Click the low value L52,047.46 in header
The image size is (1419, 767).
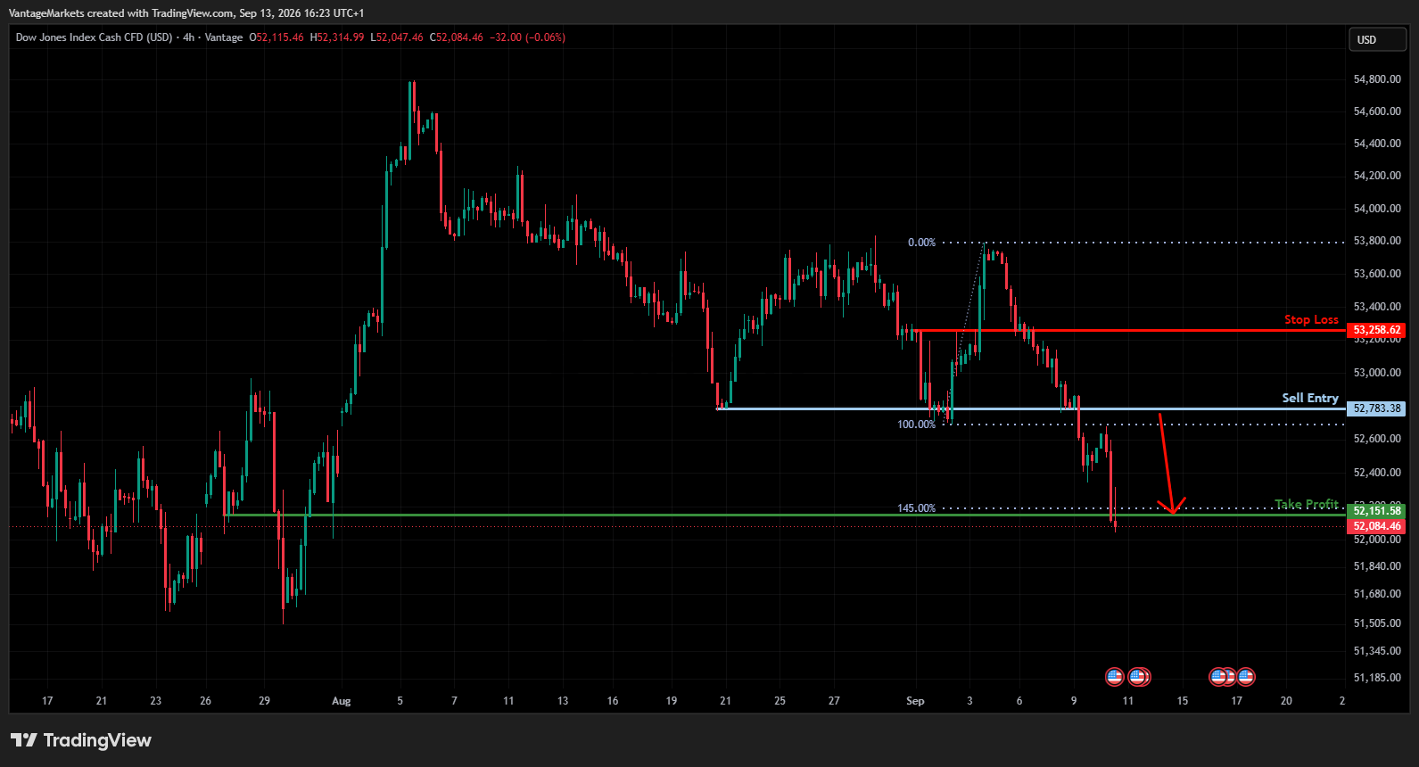397,37
